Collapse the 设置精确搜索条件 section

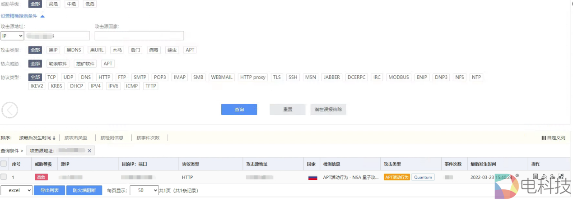[23, 16]
